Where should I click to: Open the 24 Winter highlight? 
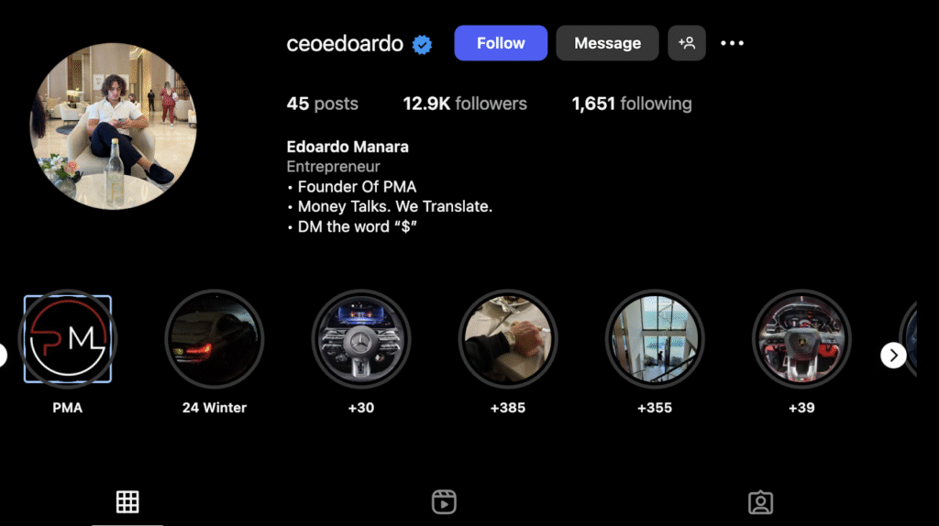pyautogui.click(x=215, y=339)
